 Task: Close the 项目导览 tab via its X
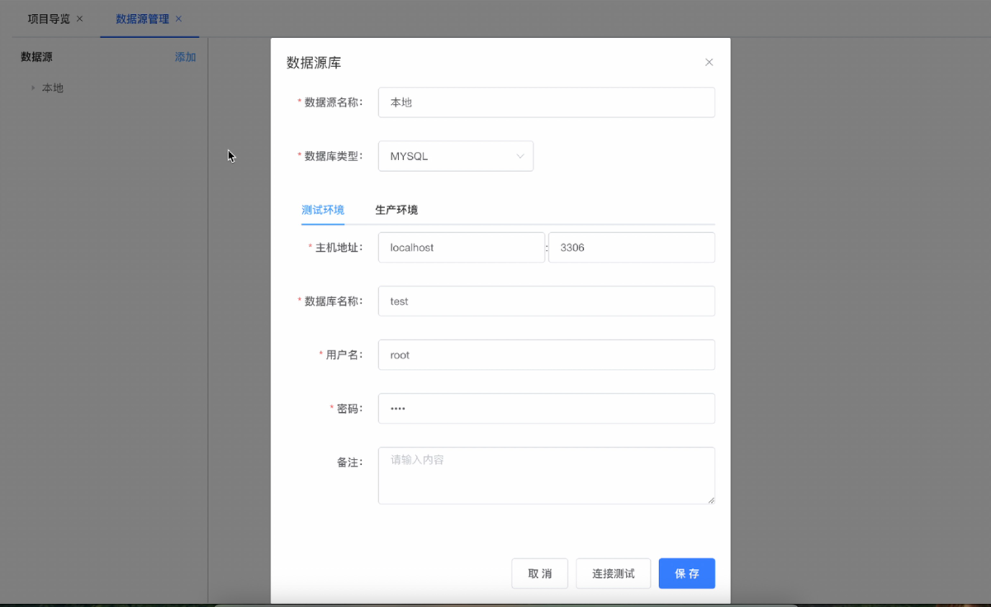coord(79,18)
